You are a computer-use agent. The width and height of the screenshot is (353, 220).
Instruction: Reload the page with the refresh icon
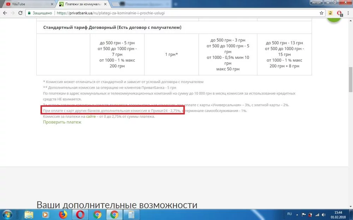click(20, 13)
